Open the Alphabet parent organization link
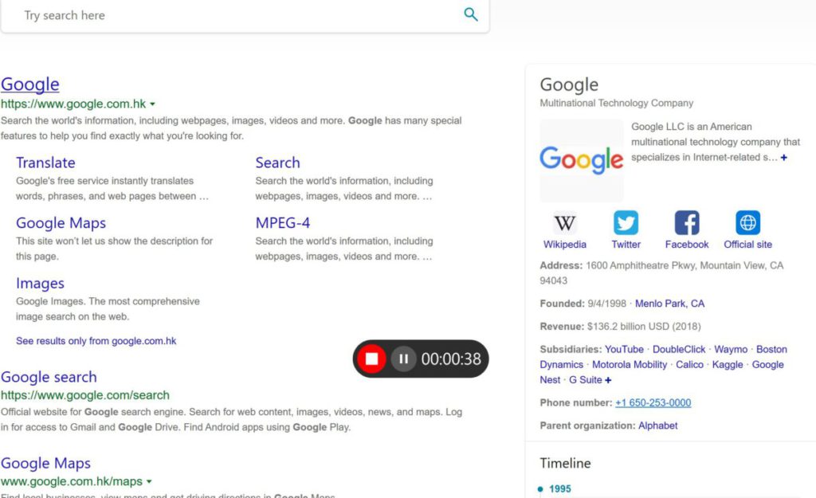The height and width of the screenshot is (498, 816). tap(657, 425)
